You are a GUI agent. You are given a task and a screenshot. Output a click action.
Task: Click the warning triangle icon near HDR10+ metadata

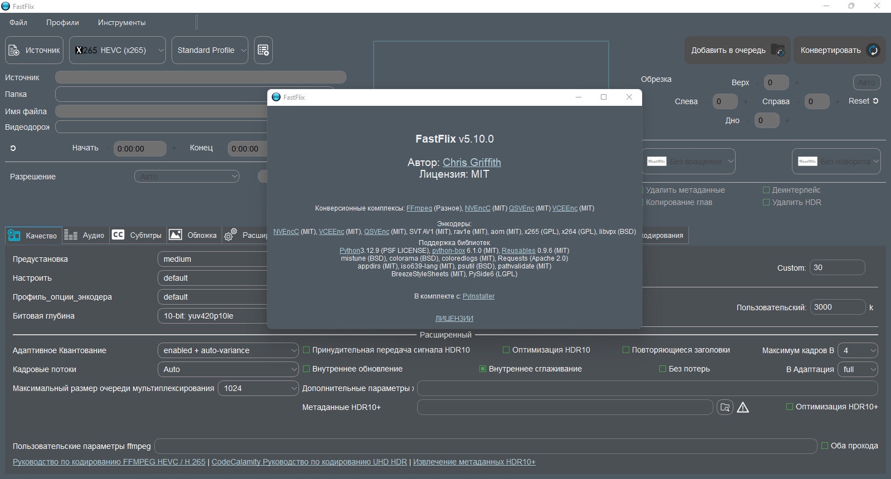click(x=743, y=407)
